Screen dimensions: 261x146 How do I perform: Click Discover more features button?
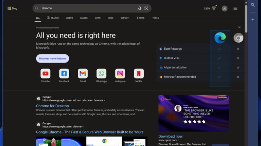point(52,58)
